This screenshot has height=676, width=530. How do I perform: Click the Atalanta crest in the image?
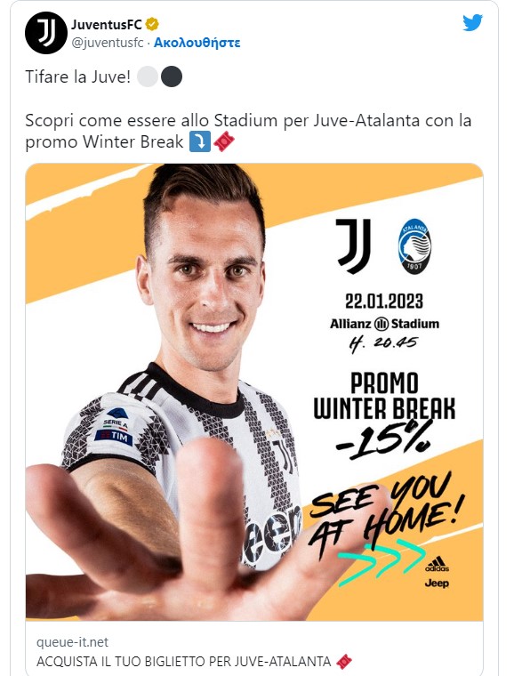pos(414,246)
